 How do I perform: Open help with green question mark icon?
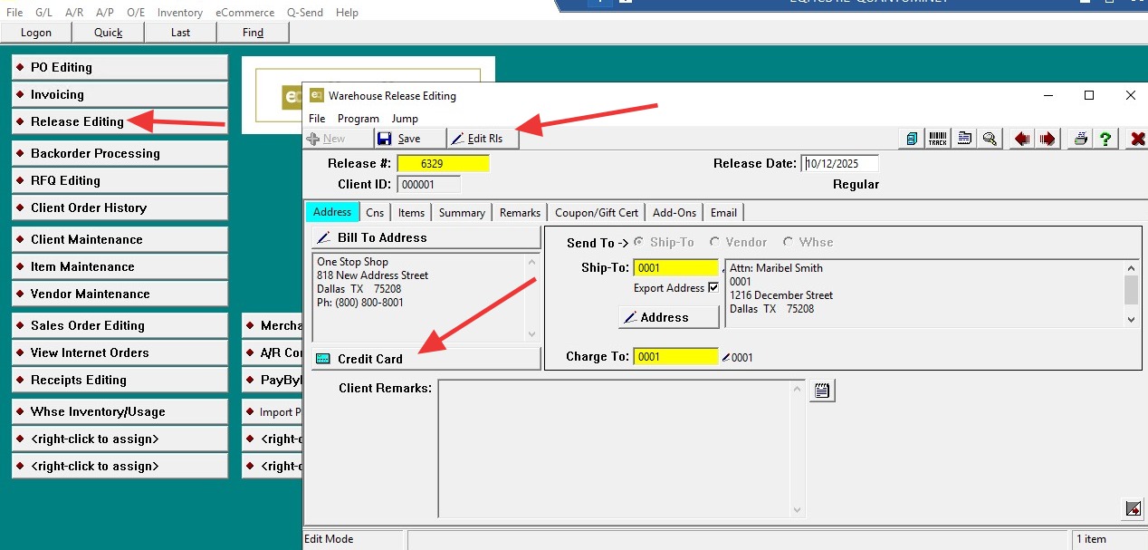[1105, 139]
